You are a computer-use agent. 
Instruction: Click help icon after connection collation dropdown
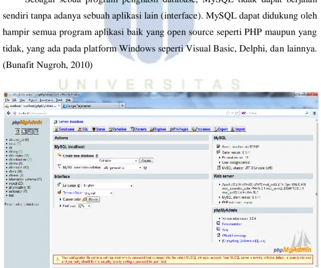(x=145, y=168)
